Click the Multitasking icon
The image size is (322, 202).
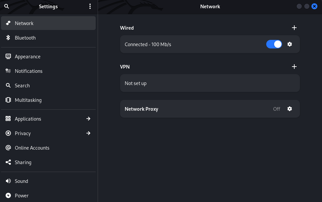click(8, 100)
